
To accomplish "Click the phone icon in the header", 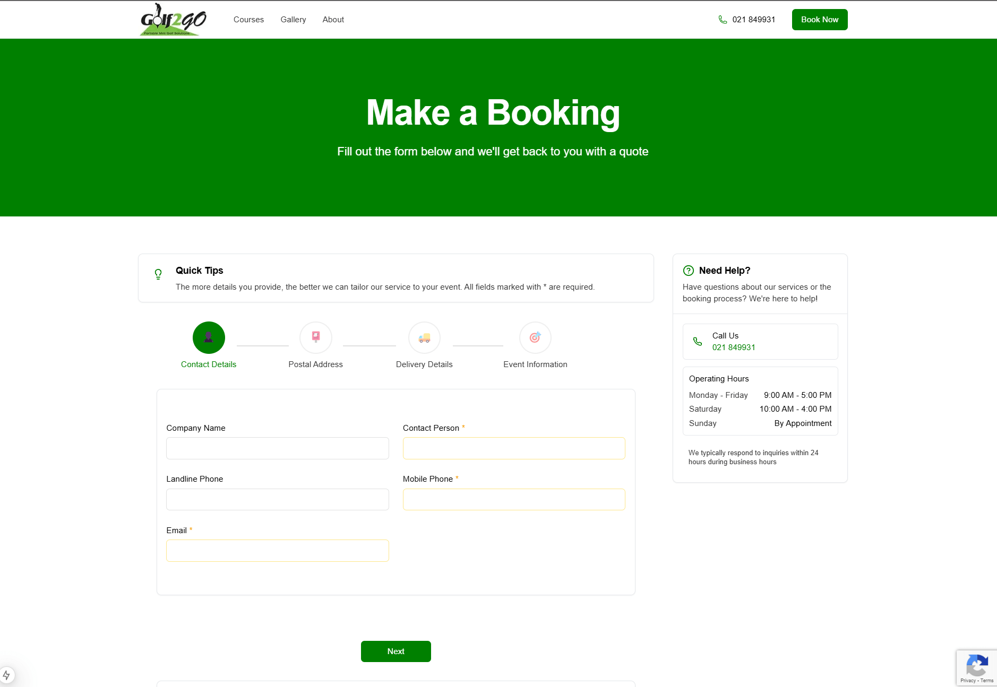I will (722, 19).
